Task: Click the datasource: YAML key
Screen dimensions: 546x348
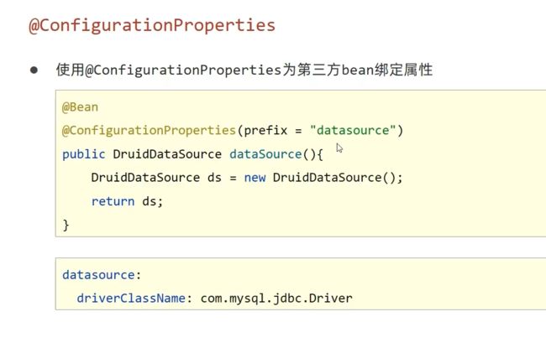Action: click(x=102, y=275)
